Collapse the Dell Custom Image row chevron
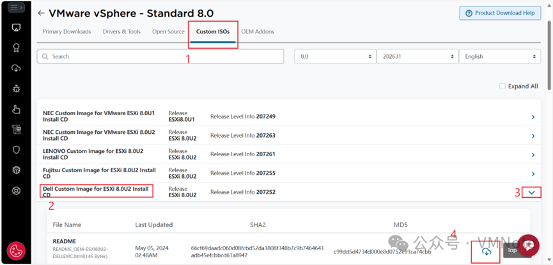The height and width of the screenshot is (265, 553). click(x=532, y=193)
